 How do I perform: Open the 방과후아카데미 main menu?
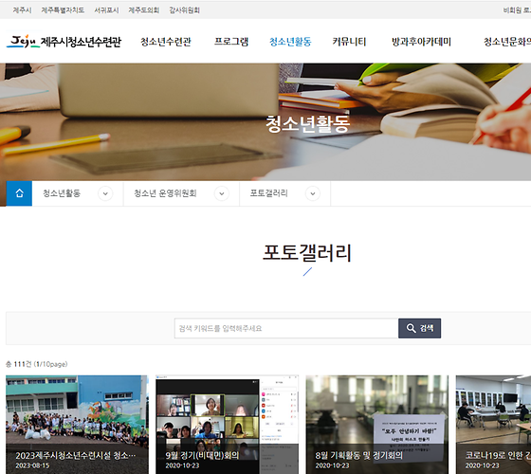(x=421, y=42)
